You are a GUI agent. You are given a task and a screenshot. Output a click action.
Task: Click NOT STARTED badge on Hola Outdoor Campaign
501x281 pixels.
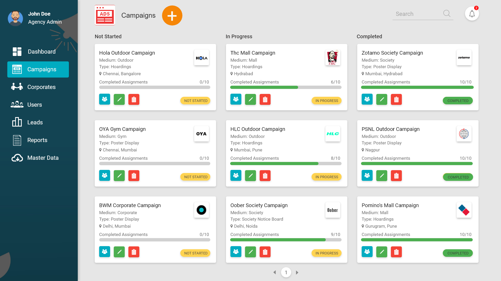[195, 101]
